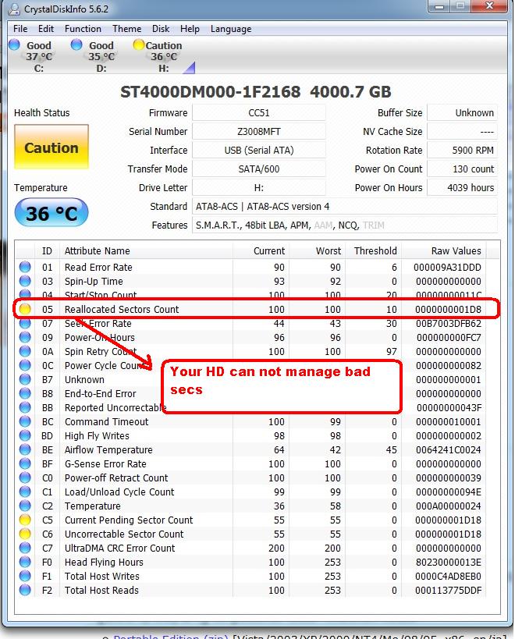Screen dimensions: 515x639
Task: Select the Reallocated Sectors Count attribute name
Action: 122,309
